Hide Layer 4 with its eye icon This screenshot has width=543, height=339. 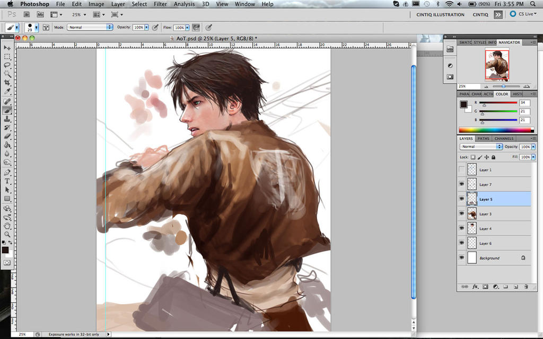(461, 228)
